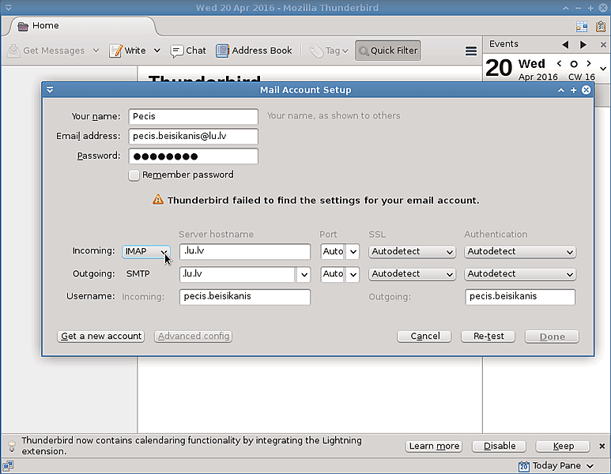Expand the Outgoing hostname dropdown arrow

(x=304, y=275)
